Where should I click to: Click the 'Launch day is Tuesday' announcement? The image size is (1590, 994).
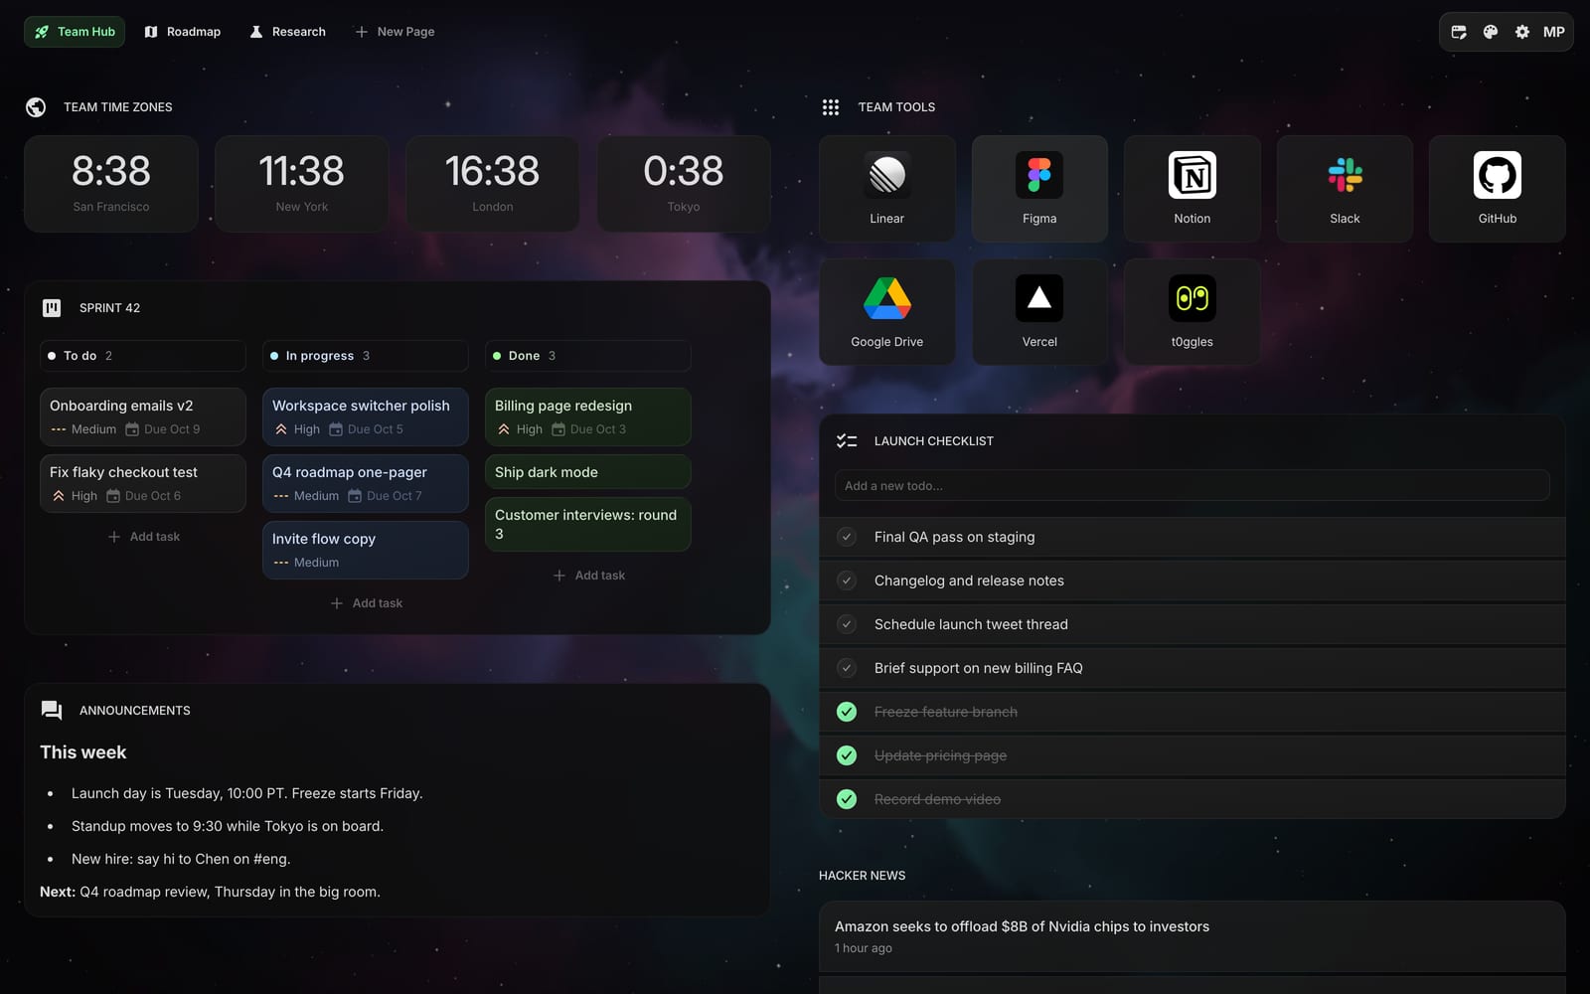tap(246, 793)
